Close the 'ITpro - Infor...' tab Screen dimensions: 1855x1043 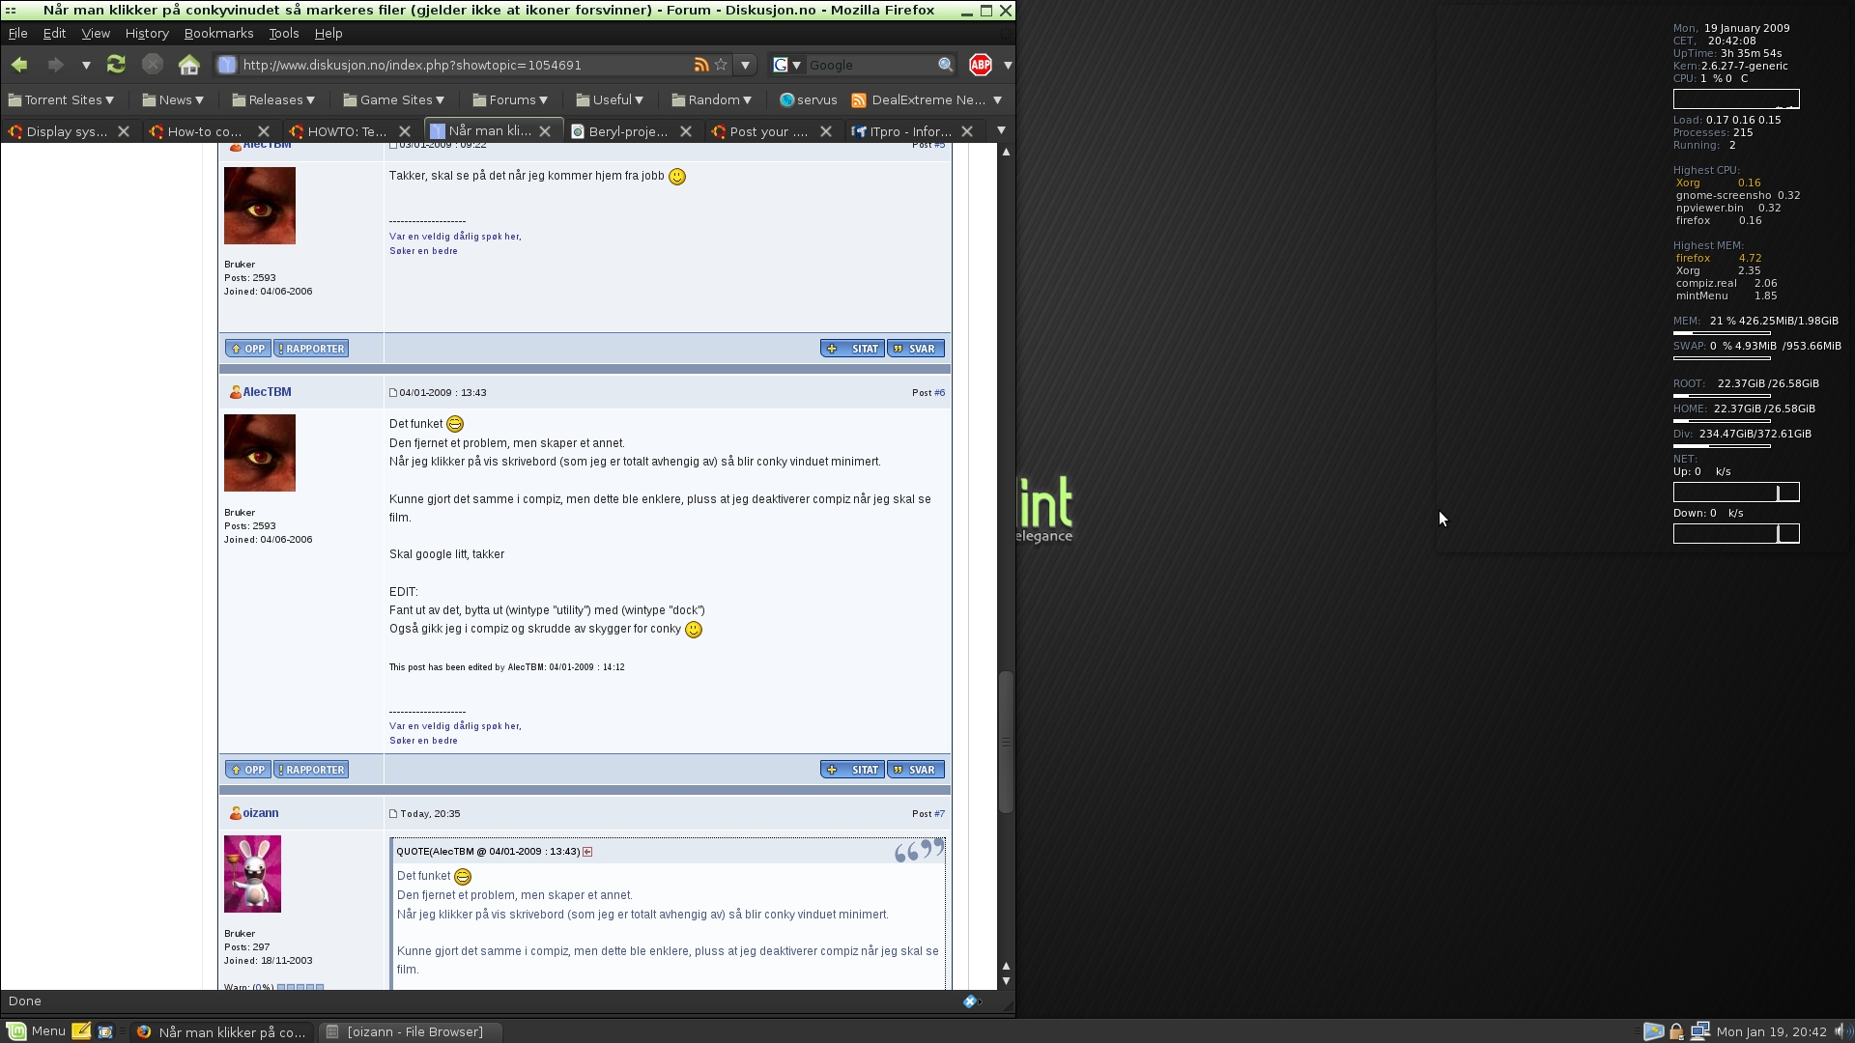point(966,131)
